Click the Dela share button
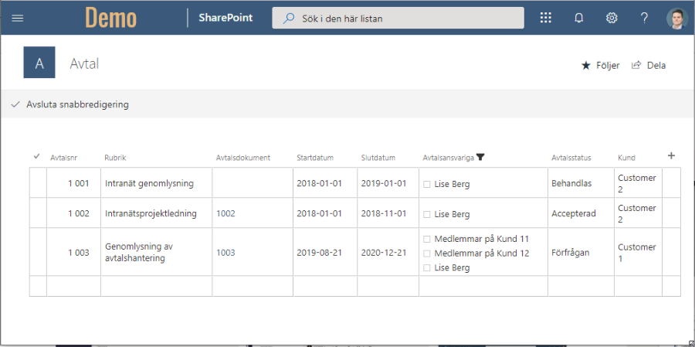The image size is (695, 347). pyautogui.click(x=649, y=66)
